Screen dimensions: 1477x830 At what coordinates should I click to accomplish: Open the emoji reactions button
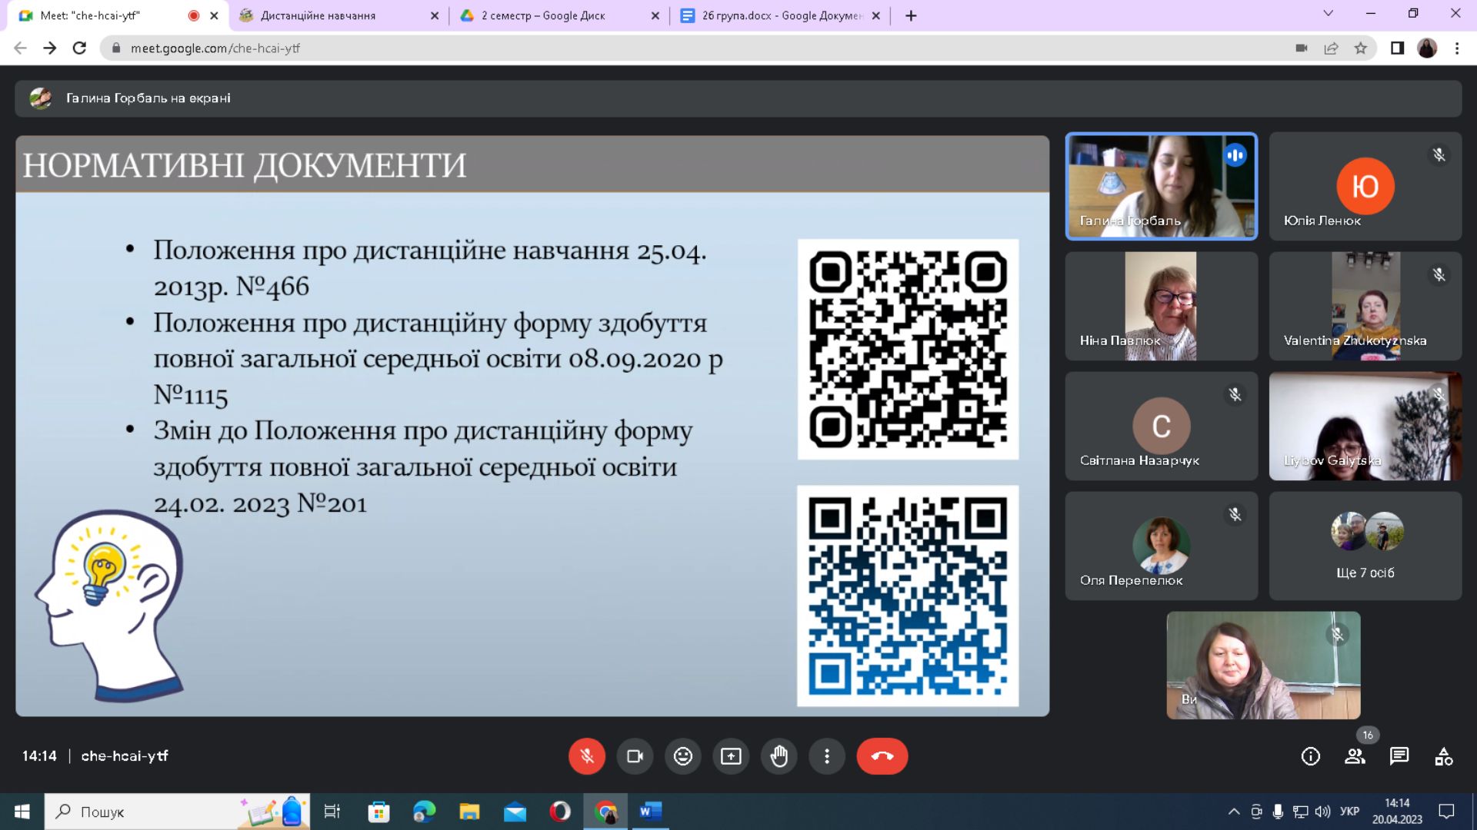pos(683,756)
